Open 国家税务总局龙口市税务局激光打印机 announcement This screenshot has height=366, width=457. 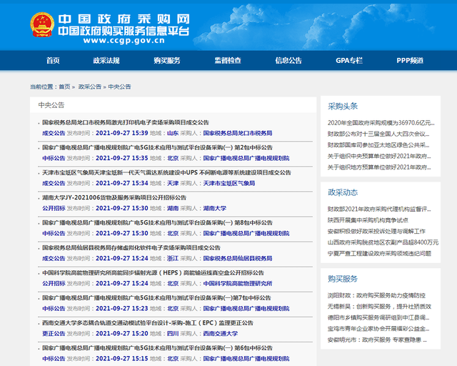click(126, 122)
